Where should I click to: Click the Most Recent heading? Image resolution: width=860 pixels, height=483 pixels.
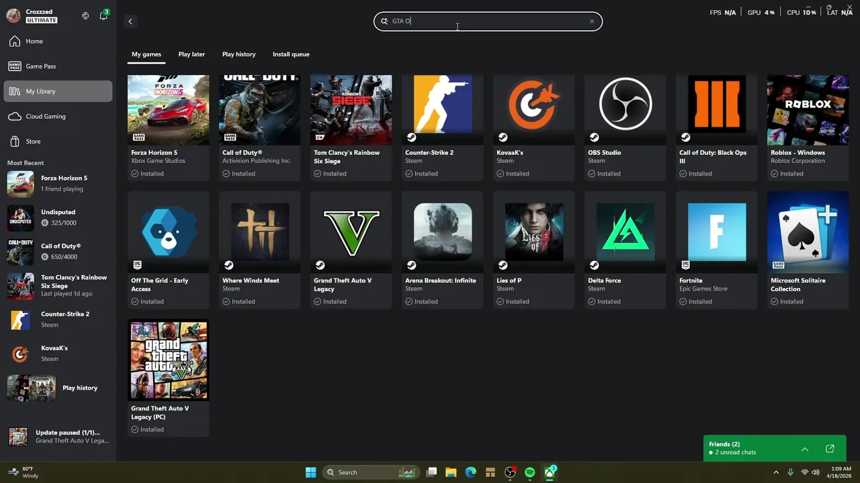(26, 163)
